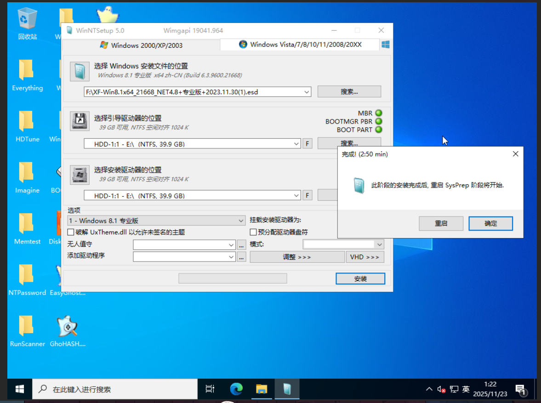Expand the install file path dropdown

307,92
